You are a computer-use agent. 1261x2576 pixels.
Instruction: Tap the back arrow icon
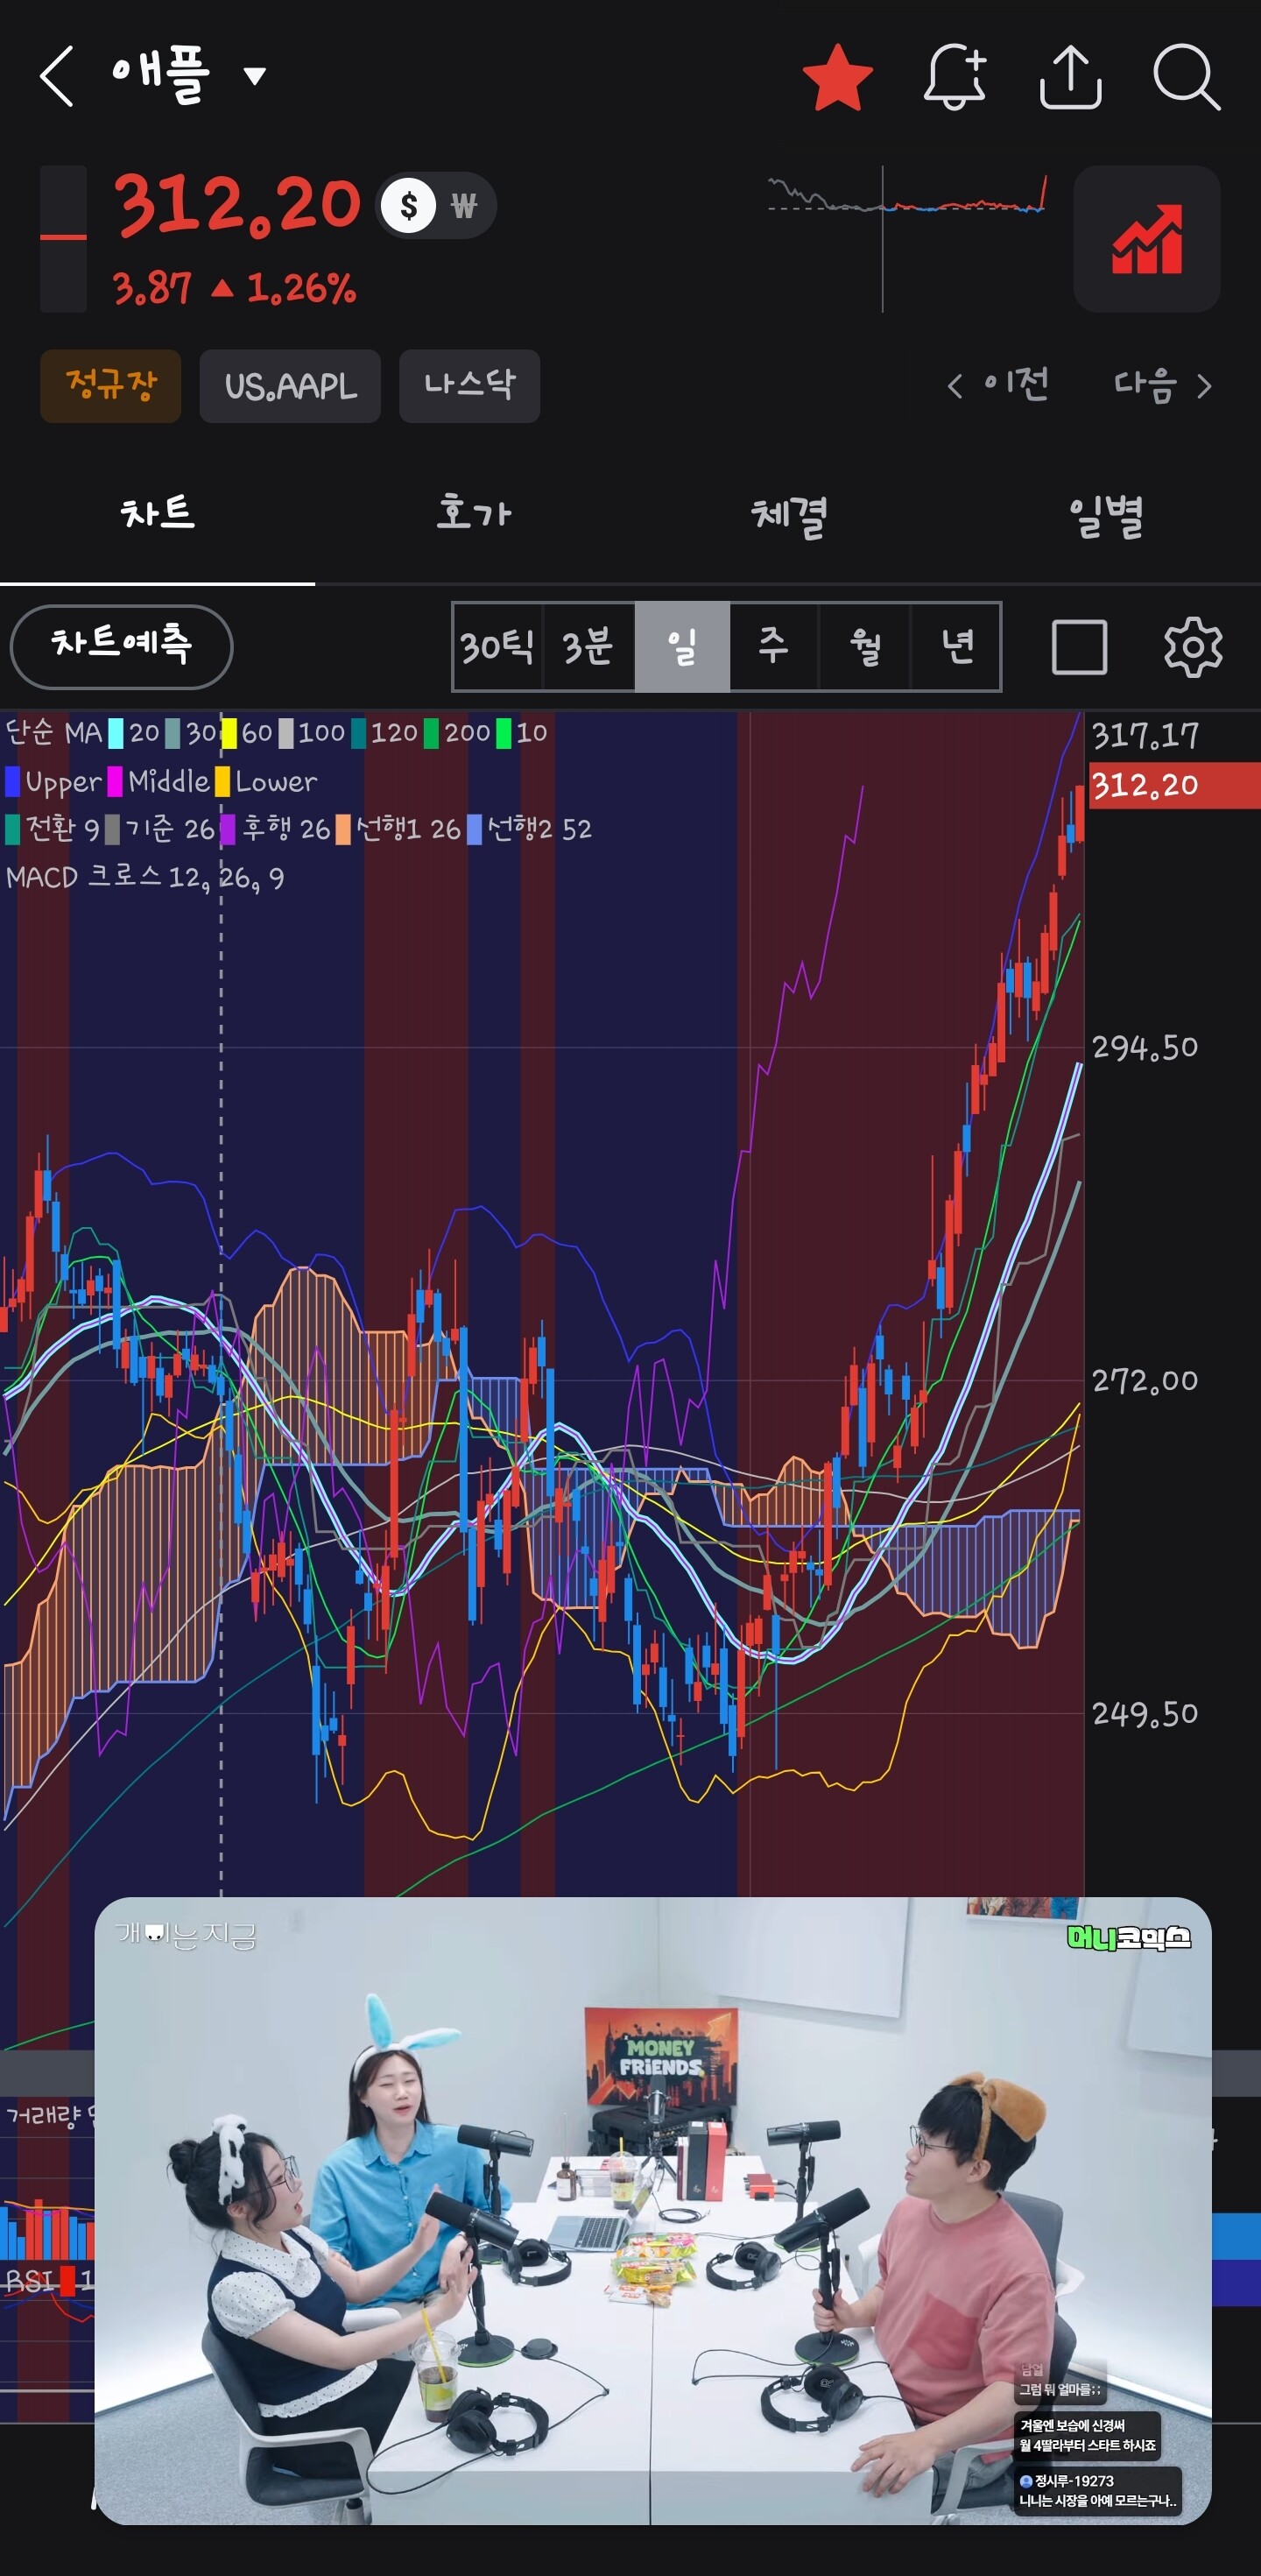pyautogui.click(x=57, y=76)
